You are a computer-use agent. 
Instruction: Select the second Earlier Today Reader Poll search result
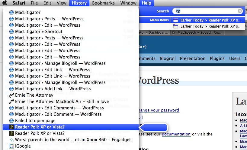click(208, 26)
